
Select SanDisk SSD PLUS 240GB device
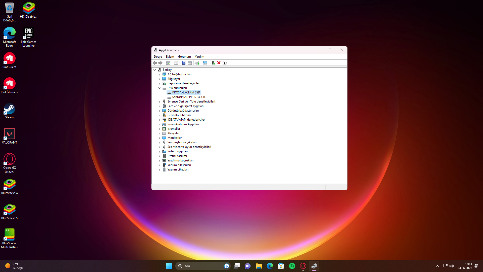coord(188,97)
